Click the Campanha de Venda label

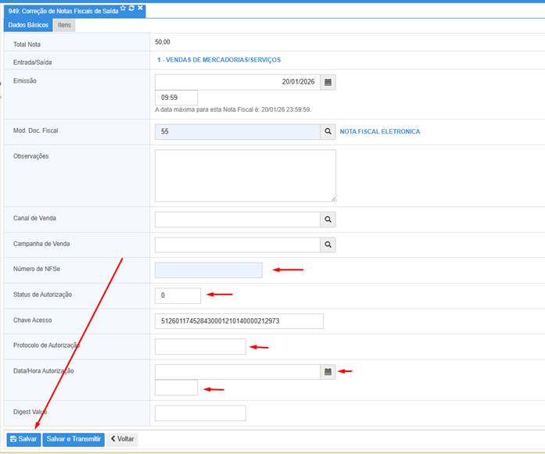41,245
